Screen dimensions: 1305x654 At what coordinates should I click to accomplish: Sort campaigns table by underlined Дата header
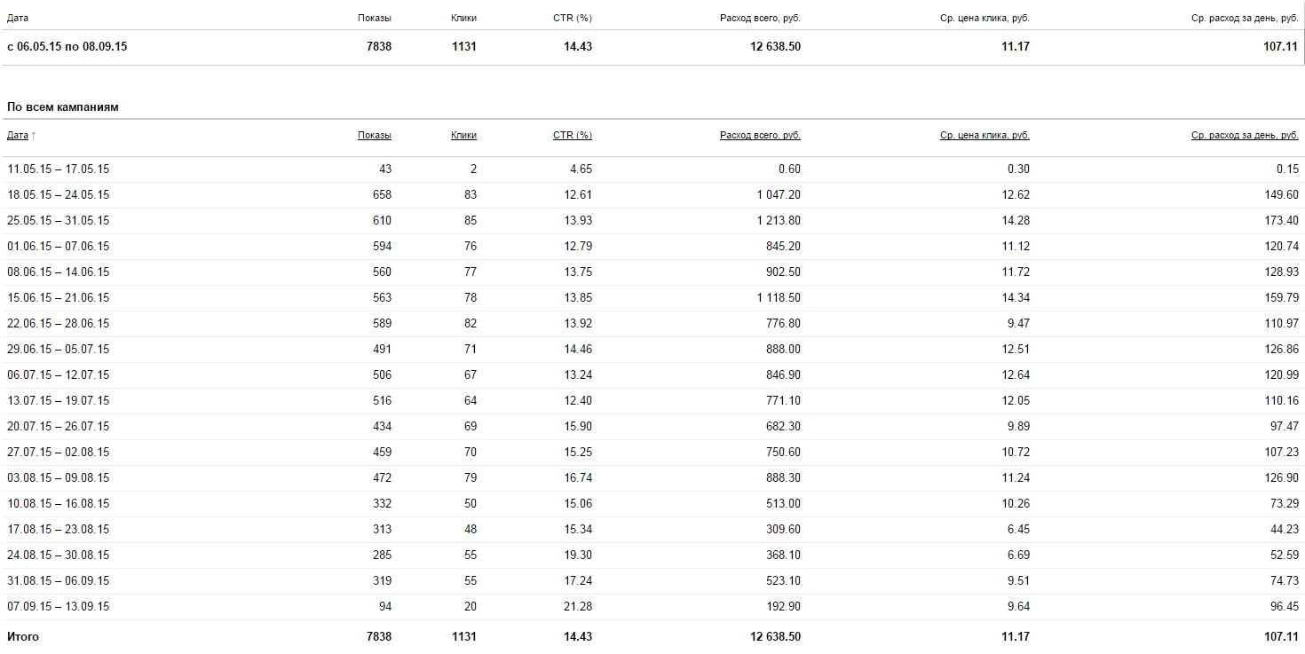pyautogui.click(x=17, y=136)
